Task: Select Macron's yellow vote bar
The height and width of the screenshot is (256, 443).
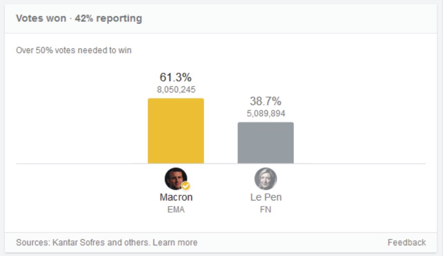Action: 176,131
